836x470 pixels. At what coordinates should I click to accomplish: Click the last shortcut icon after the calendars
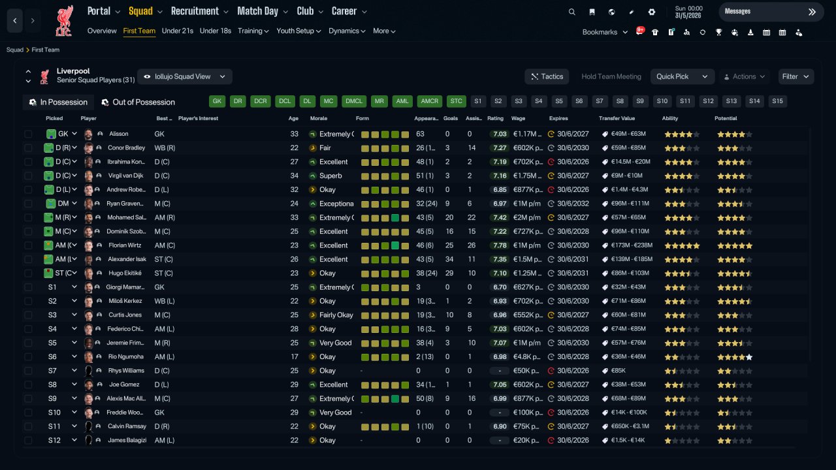(x=798, y=32)
